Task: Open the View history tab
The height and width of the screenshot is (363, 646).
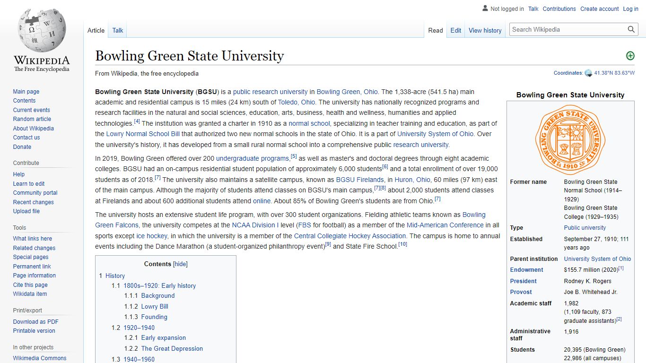Action: point(485,30)
